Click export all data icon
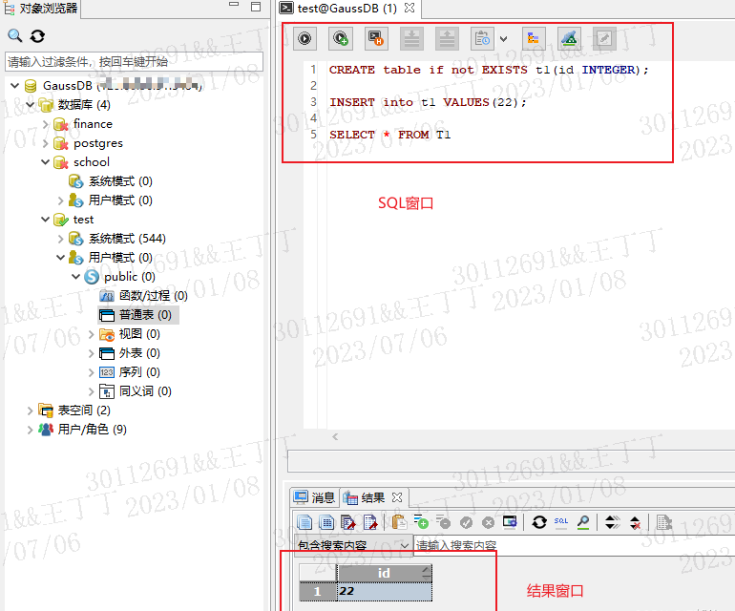Screen dimensions: 735x611 point(348,522)
